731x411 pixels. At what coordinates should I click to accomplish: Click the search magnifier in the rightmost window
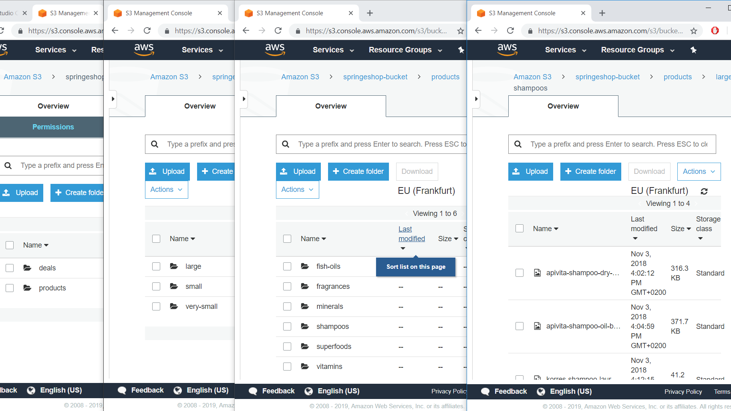click(518, 144)
